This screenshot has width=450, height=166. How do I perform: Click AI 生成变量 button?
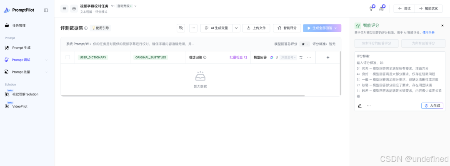coord(216,28)
